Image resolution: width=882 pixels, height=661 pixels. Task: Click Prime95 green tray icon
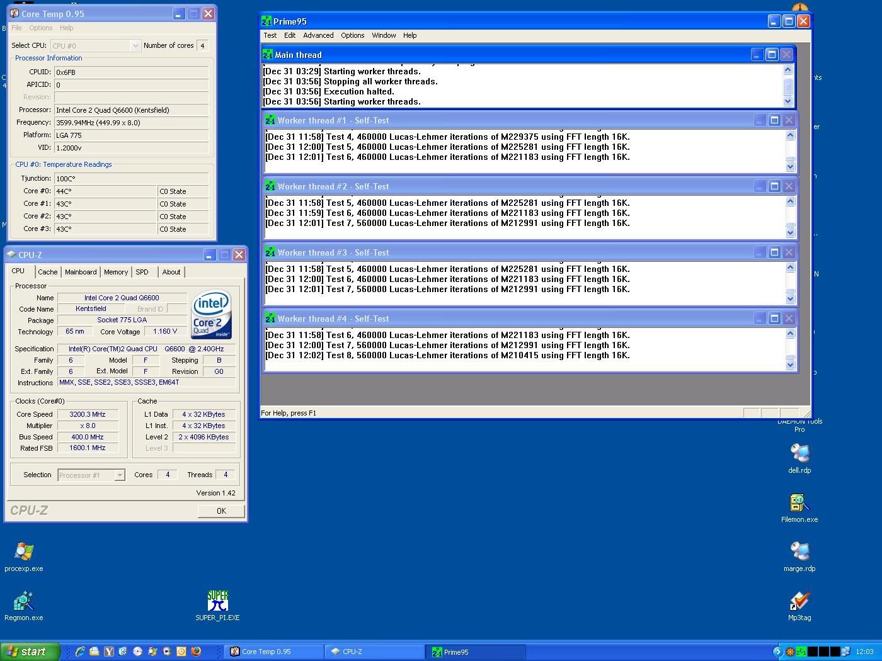pyautogui.click(x=801, y=652)
